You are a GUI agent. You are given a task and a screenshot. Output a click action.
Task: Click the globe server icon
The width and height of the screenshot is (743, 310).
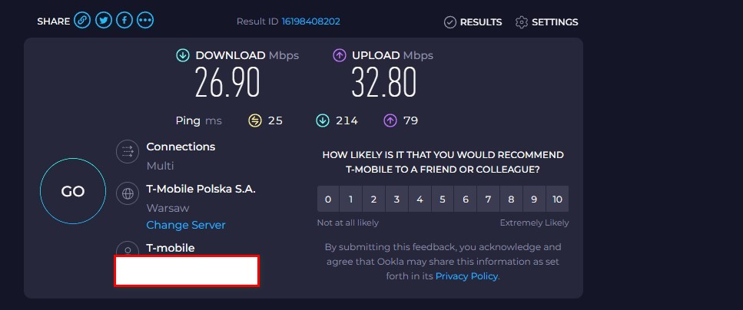pyautogui.click(x=128, y=193)
